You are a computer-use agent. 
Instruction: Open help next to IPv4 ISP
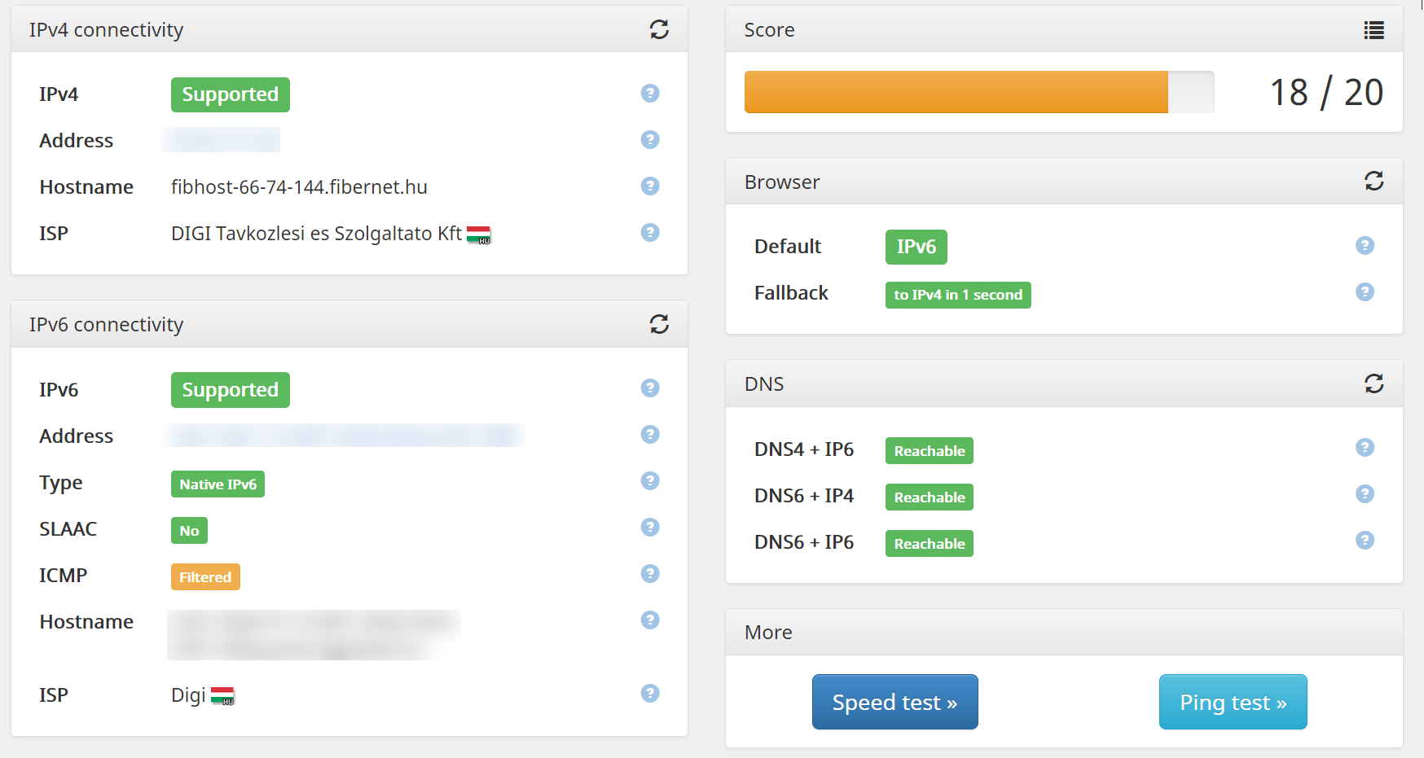[649, 233]
